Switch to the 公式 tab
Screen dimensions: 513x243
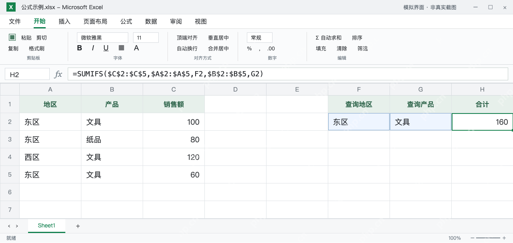126,22
